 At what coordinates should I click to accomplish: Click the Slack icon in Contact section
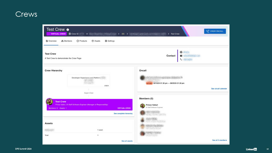(x=181, y=52)
